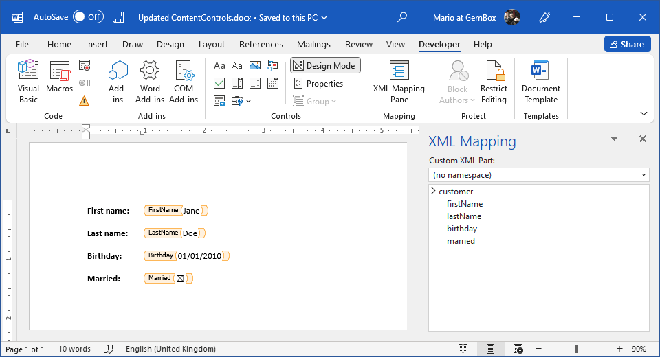This screenshot has height=357, width=660.
Task: Insert a Date Picker content control
Action: click(x=273, y=83)
